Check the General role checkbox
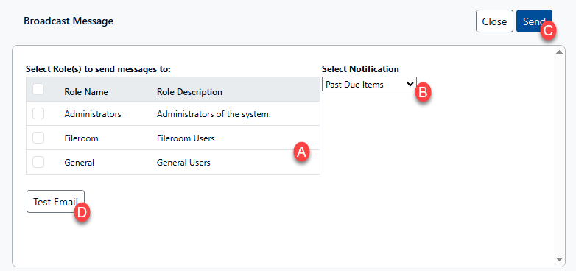 38,162
